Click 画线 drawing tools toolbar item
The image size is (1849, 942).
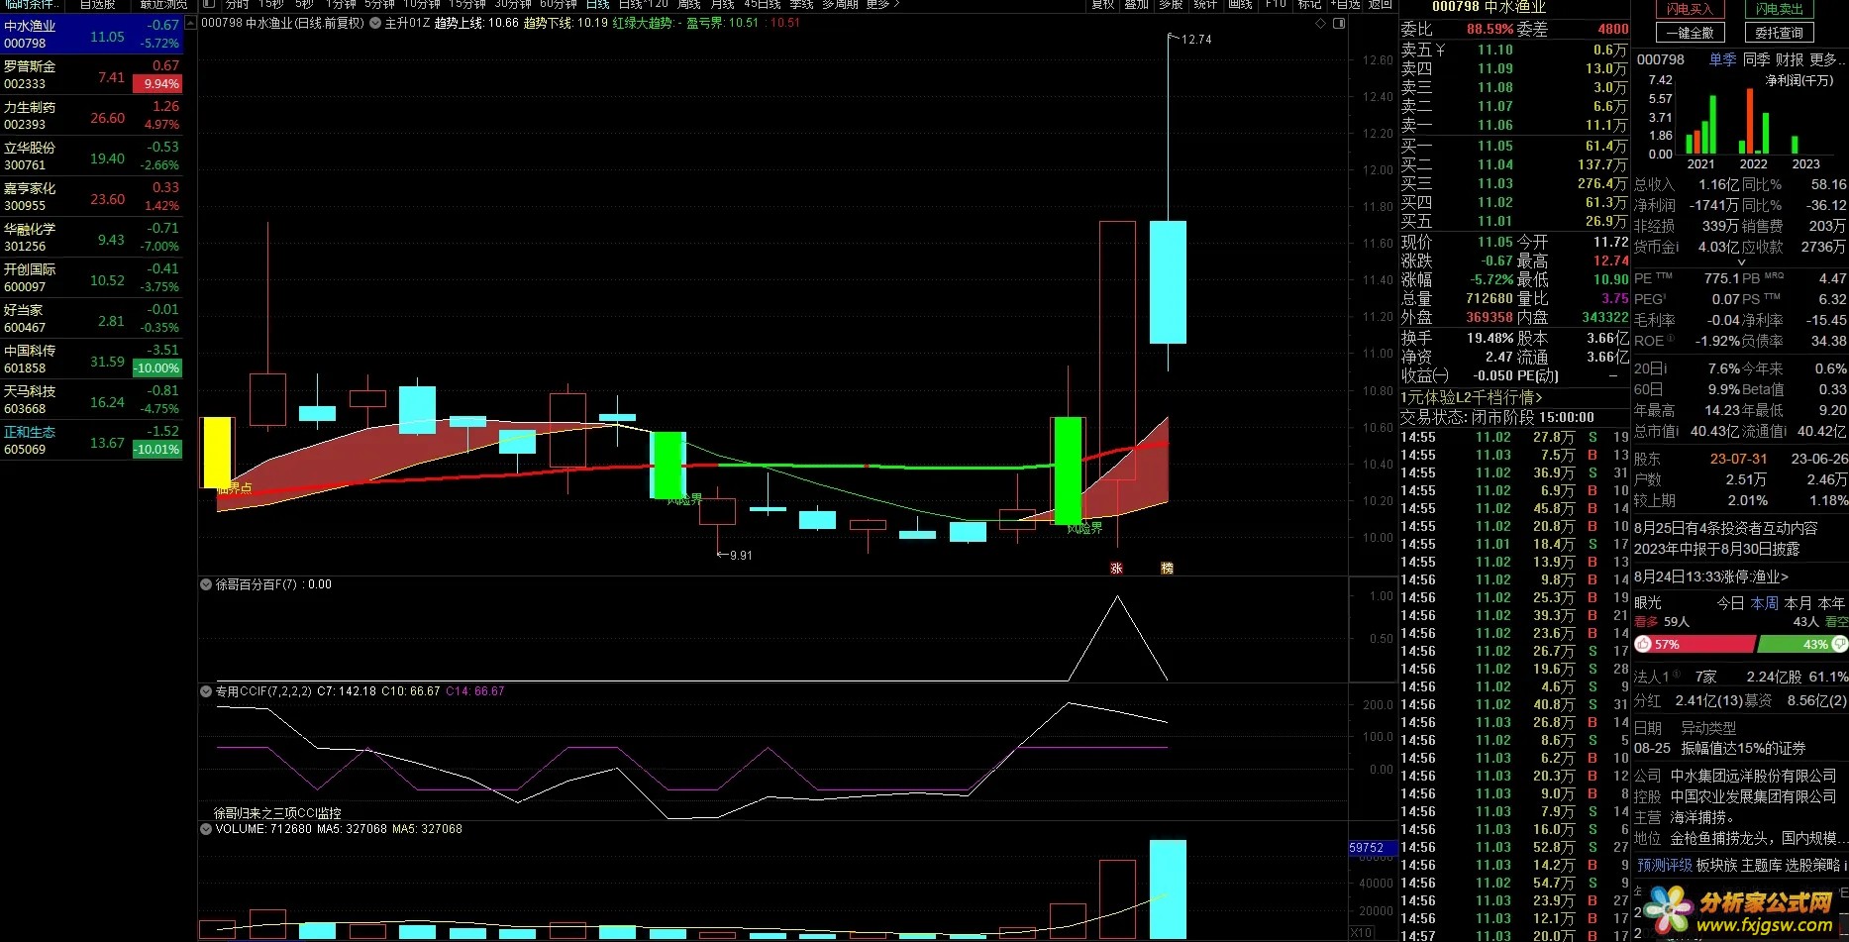coord(1240,5)
